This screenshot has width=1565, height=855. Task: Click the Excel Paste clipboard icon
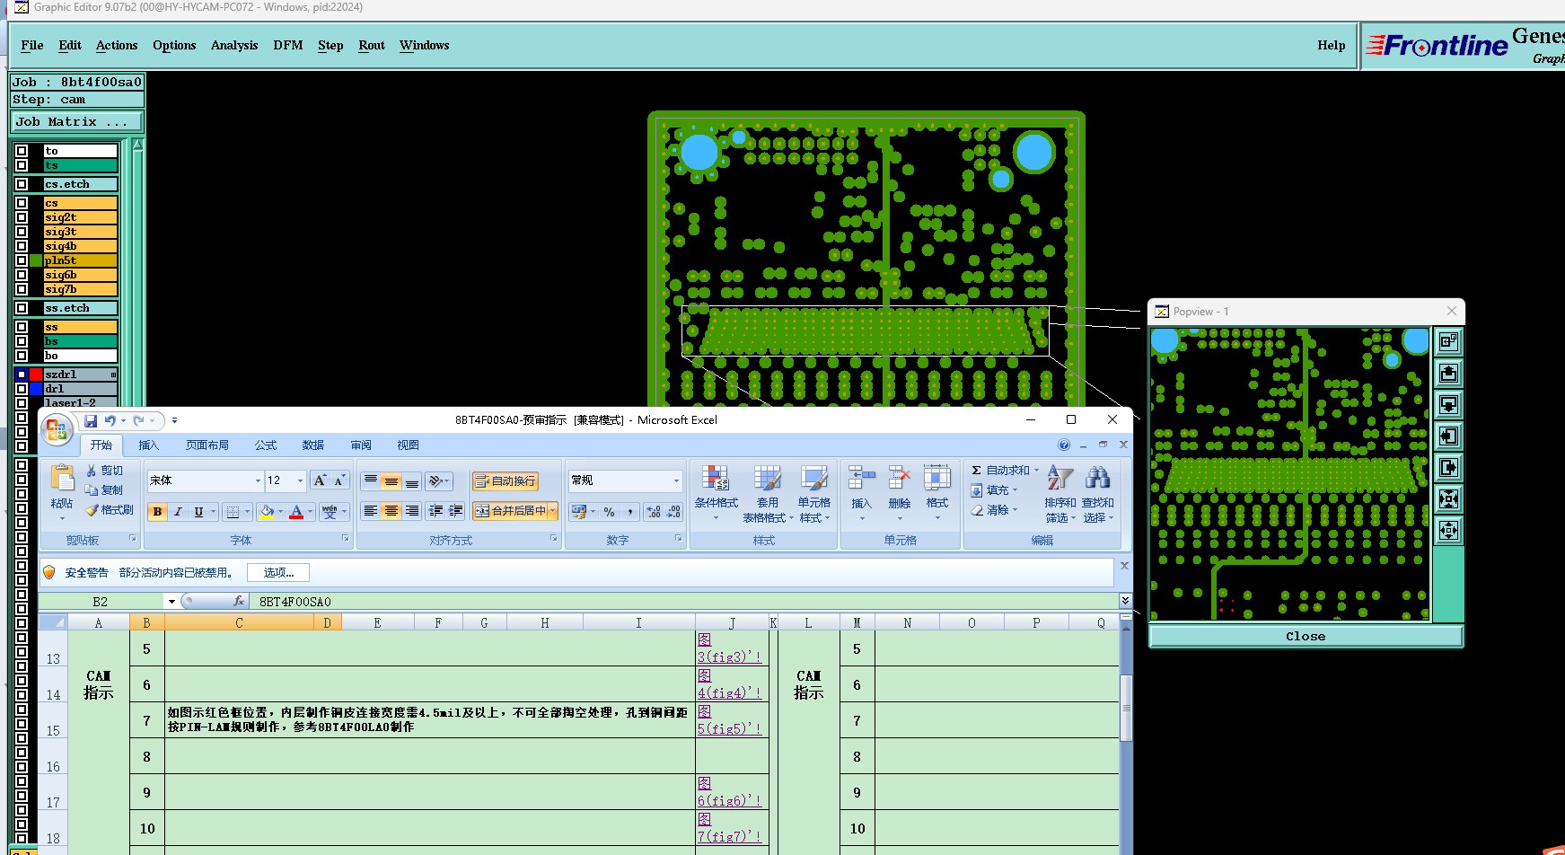(x=62, y=479)
